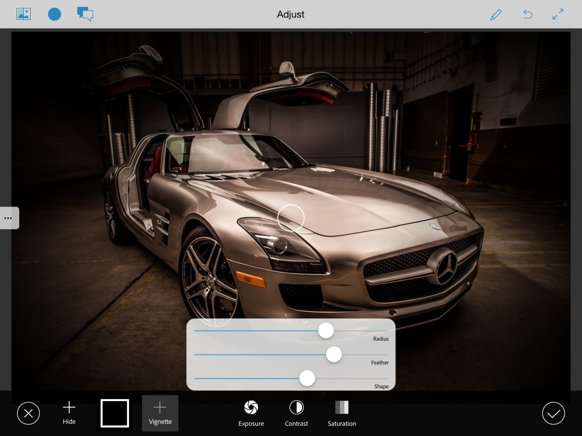The width and height of the screenshot is (582, 436).
Task: Apply edits with the checkmark button
Action: pos(553,413)
